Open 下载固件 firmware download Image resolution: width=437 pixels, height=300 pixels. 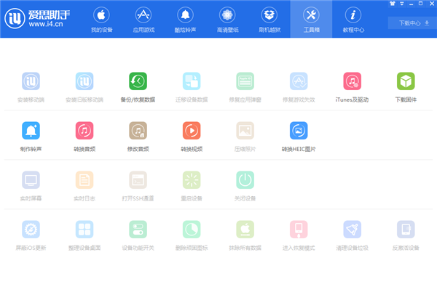click(406, 81)
